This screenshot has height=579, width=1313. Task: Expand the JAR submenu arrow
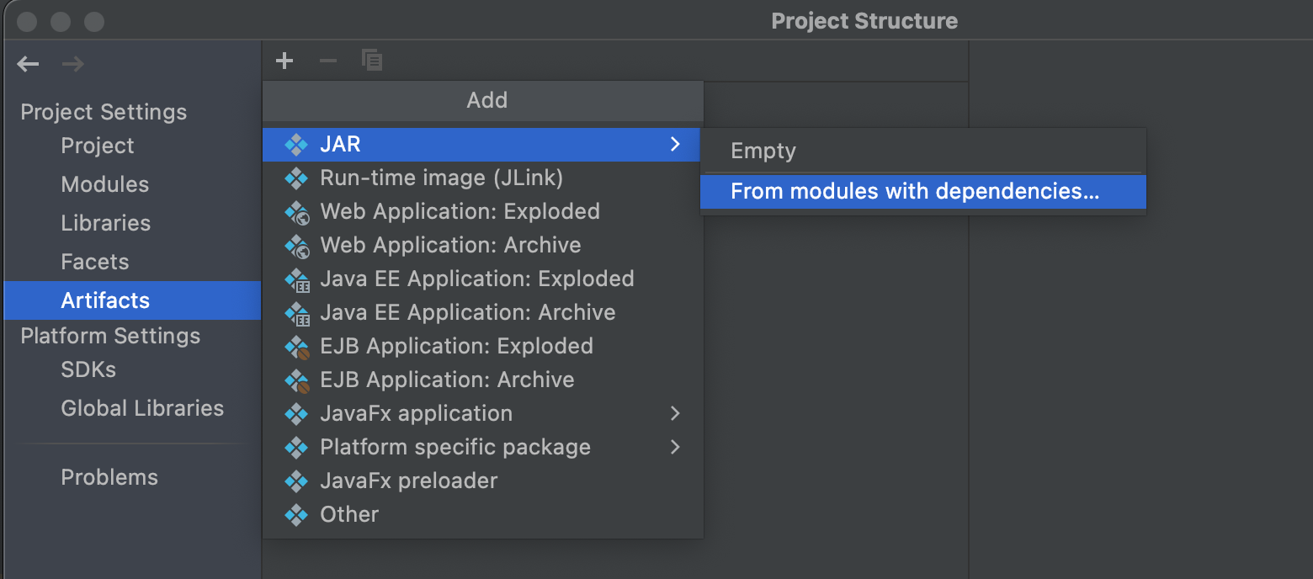(675, 144)
